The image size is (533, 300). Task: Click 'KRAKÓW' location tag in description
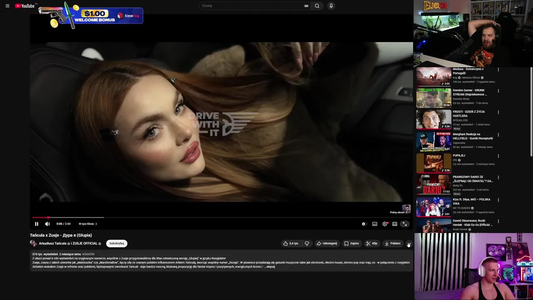pos(88,254)
